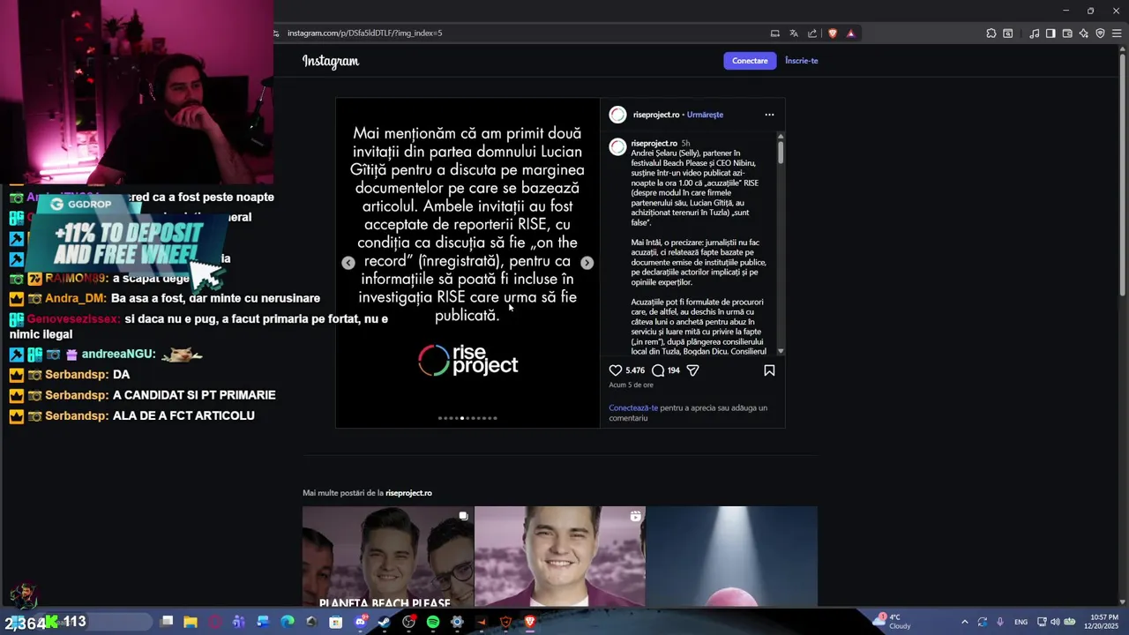Viewport: 1129px width, 635px height.
Task: Click the Rise Project logo on the slide
Action: coord(467,360)
